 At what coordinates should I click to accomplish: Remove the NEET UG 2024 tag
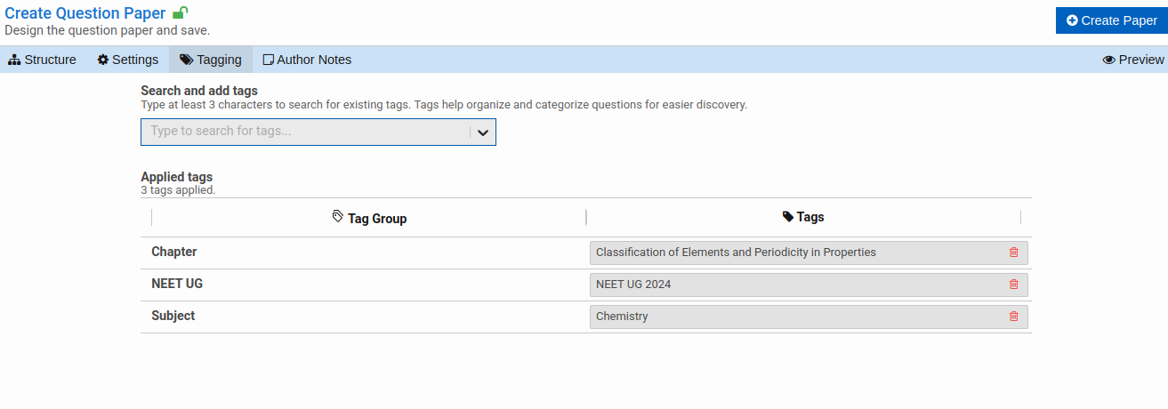click(1013, 285)
